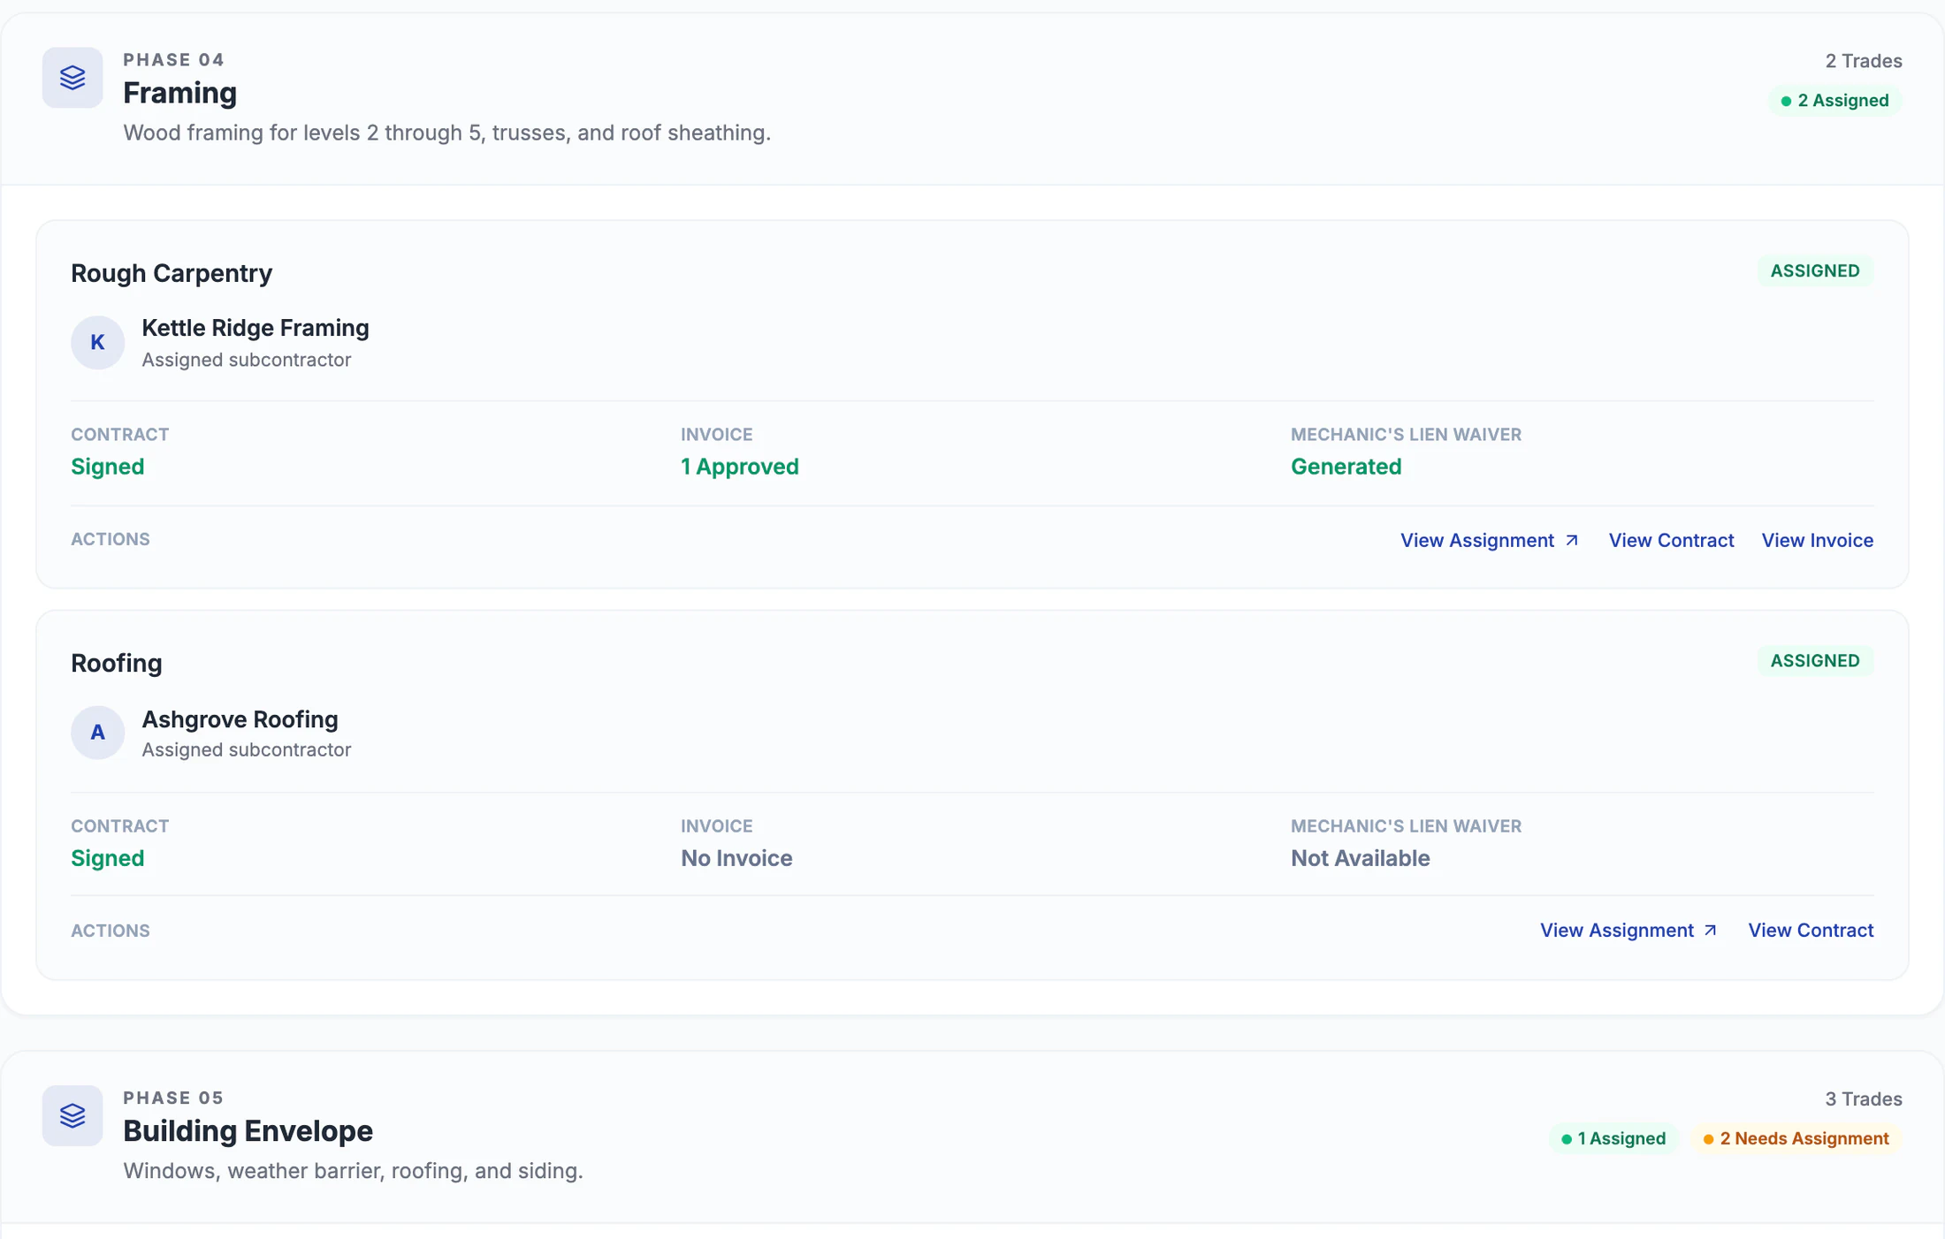This screenshot has height=1239, width=1945.
Task: Click the Building Envelope phase layers icon
Action: 72,1116
